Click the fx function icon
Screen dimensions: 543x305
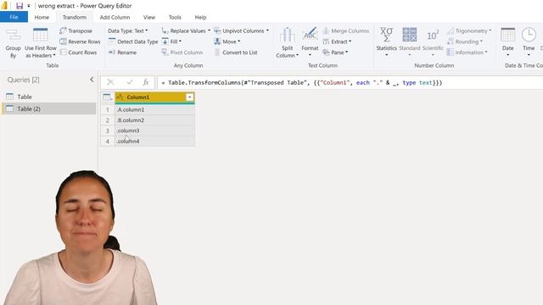tap(146, 82)
